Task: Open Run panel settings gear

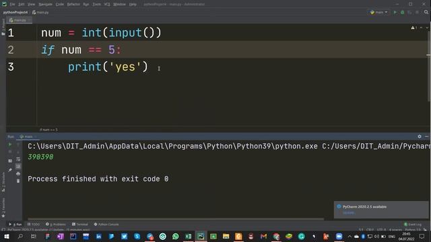Action: pos(420,136)
